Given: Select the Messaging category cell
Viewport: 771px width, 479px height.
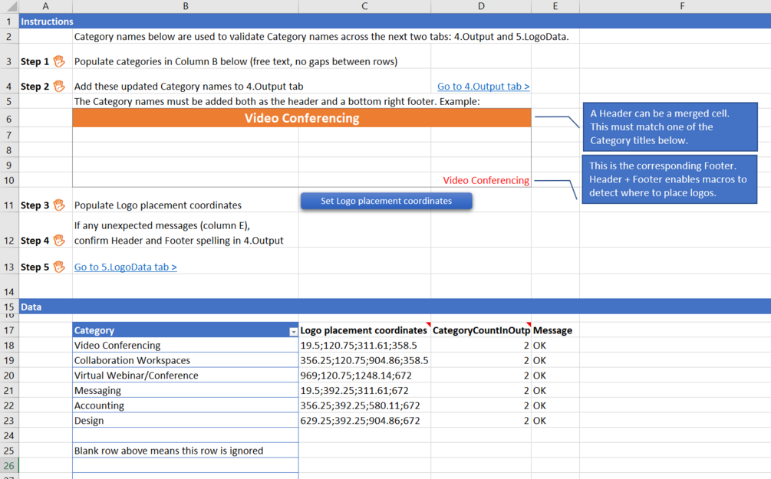Looking at the screenshot, I should (x=186, y=391).
